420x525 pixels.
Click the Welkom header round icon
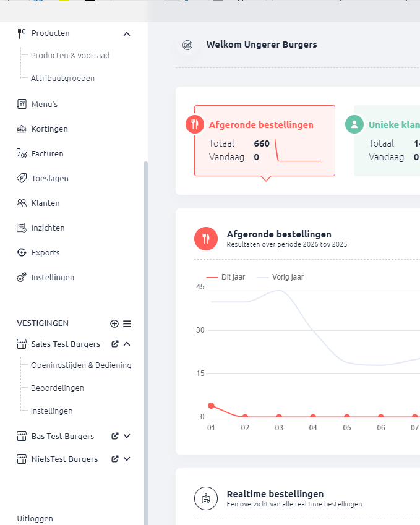187,45
